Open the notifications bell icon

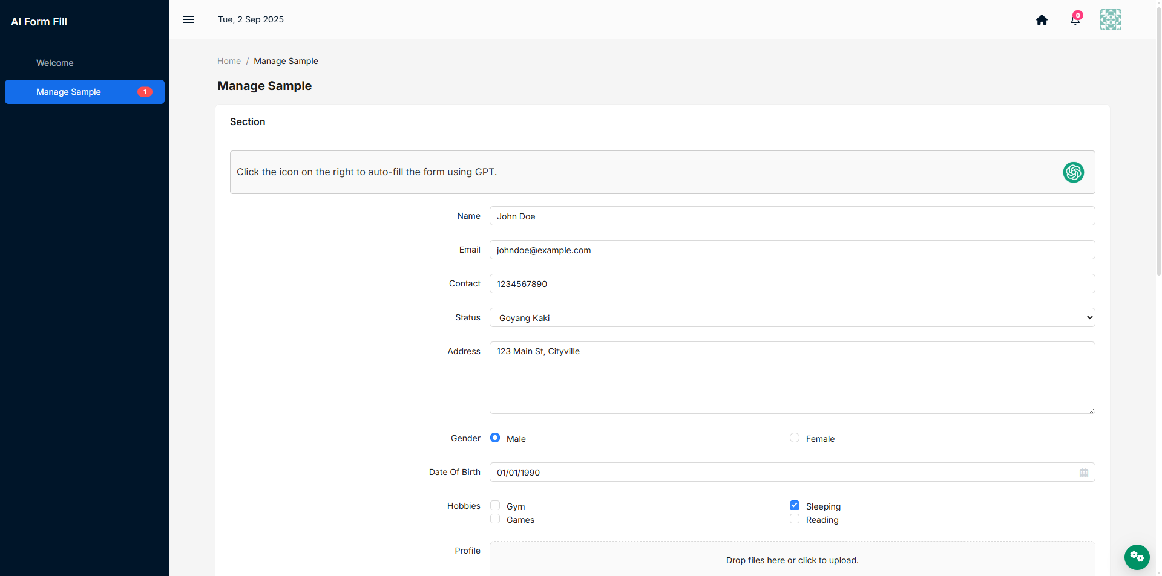point(1075,19)
